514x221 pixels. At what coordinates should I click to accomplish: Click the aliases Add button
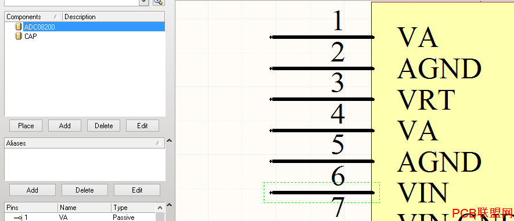pyautogui.click(x=33, y=190)
